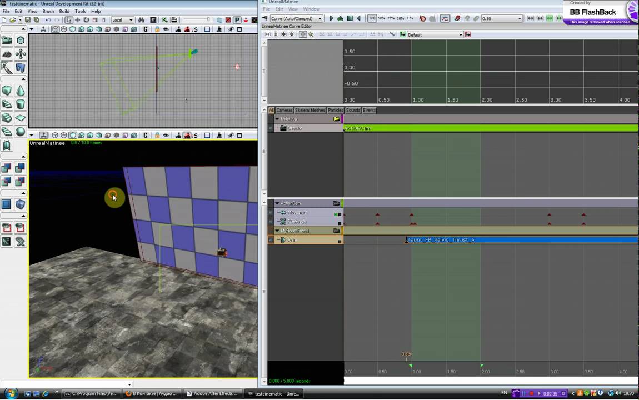Click the cube brush builder icon
Screen dimensions: 639x400
(7, 91)
